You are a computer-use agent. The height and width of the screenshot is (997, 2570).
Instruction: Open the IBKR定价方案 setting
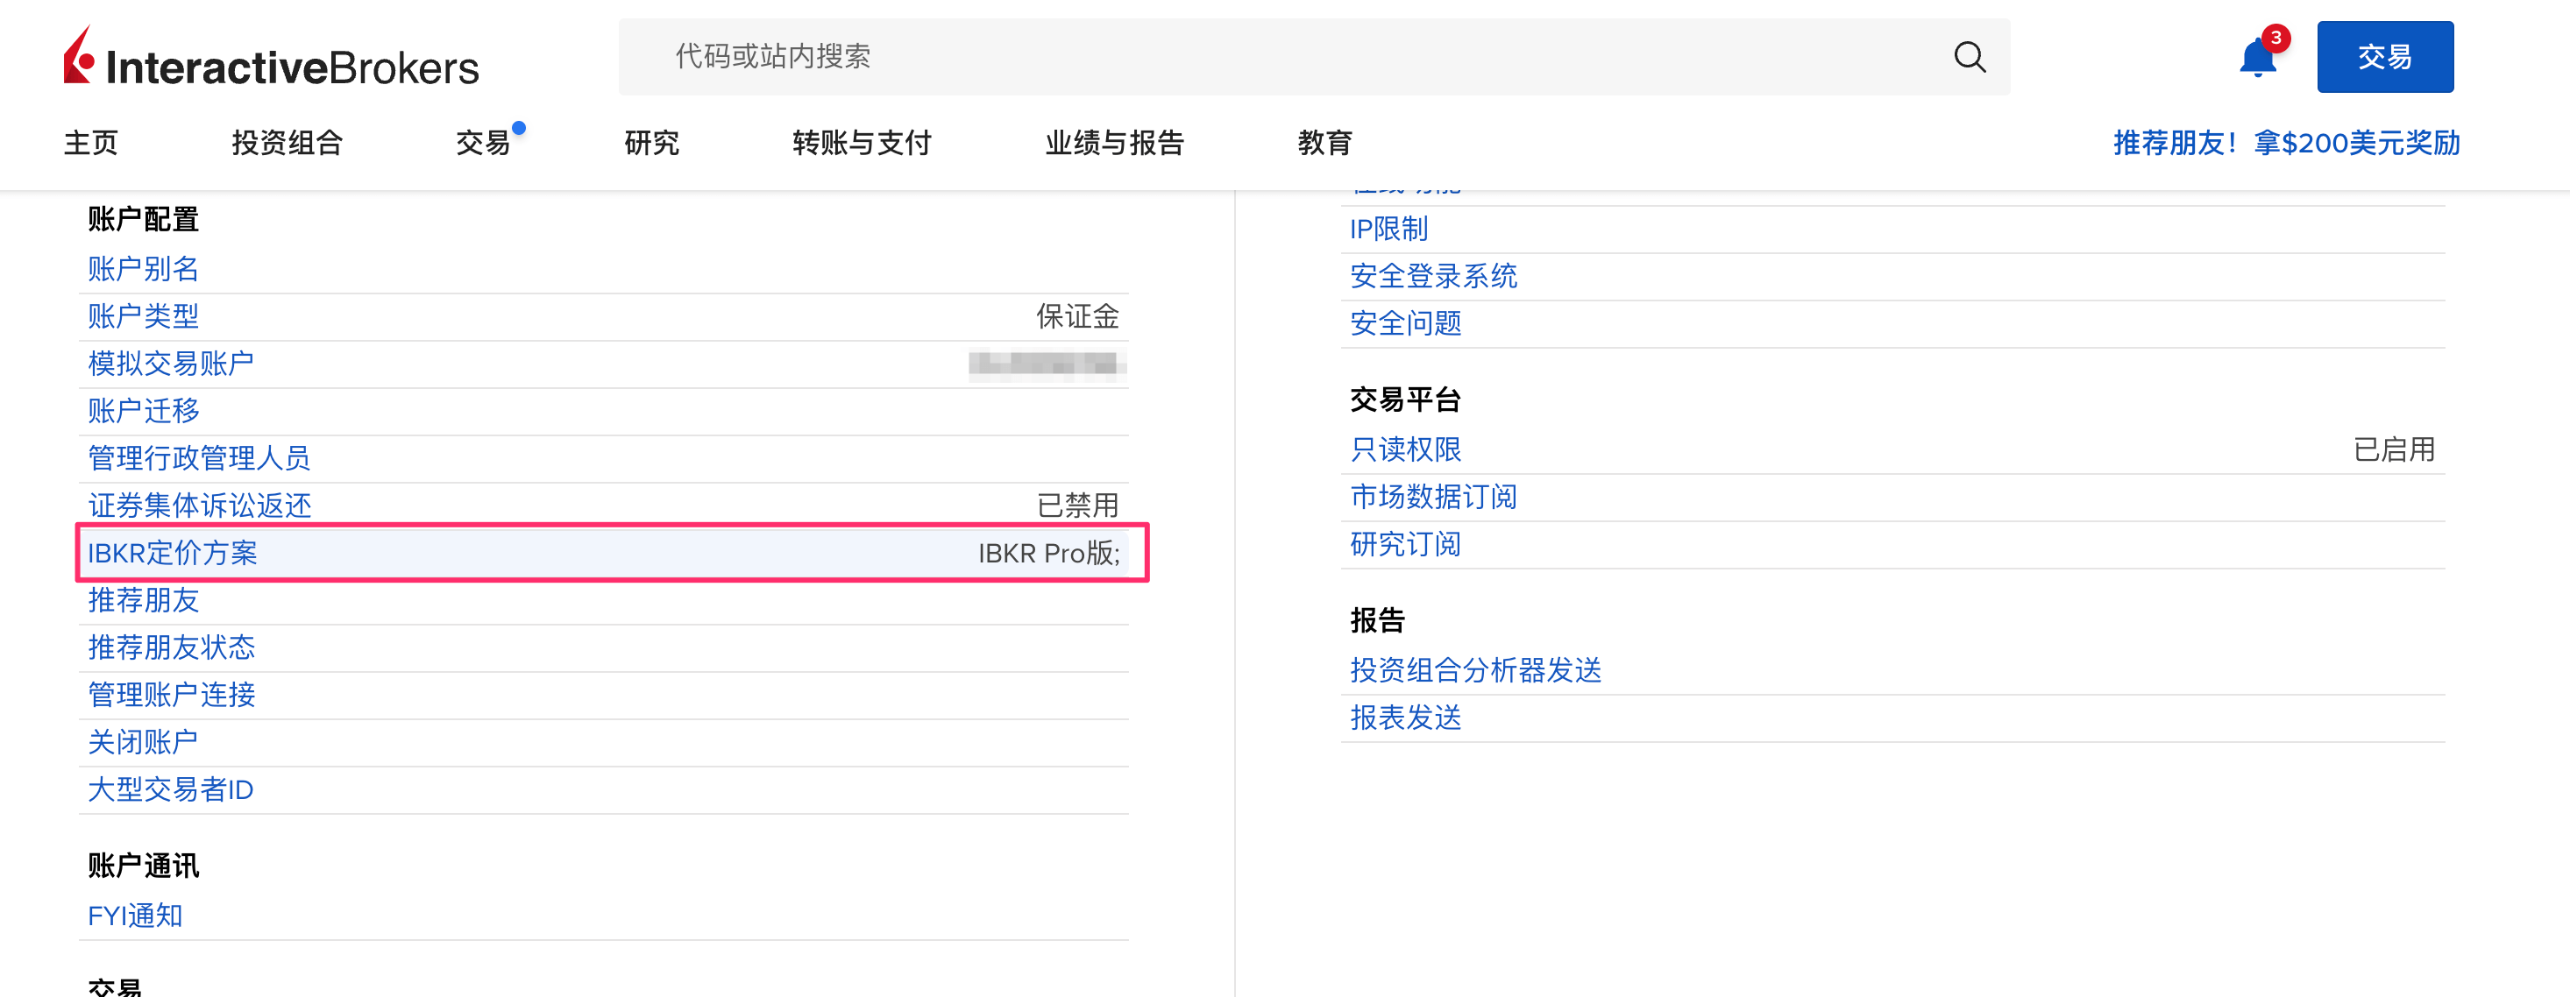tap(173, 554)
